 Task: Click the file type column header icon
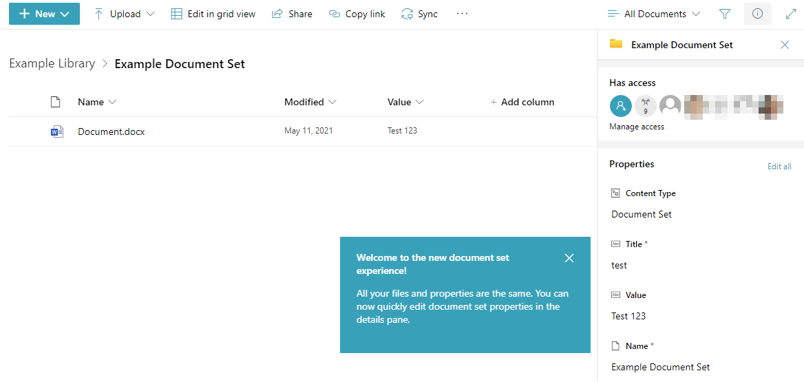(56, 102)
